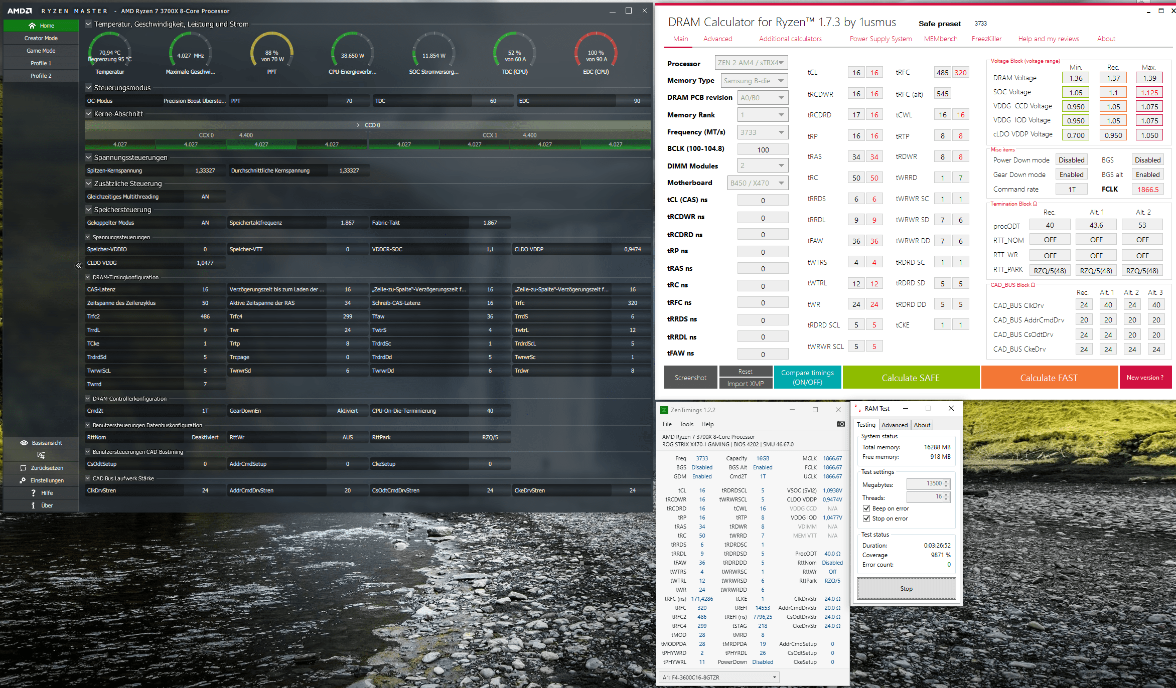Viewport: 1176px width, 688px height.
Task: Click the camera screenshot icon in ZenTimings
Action: point(840,424)
